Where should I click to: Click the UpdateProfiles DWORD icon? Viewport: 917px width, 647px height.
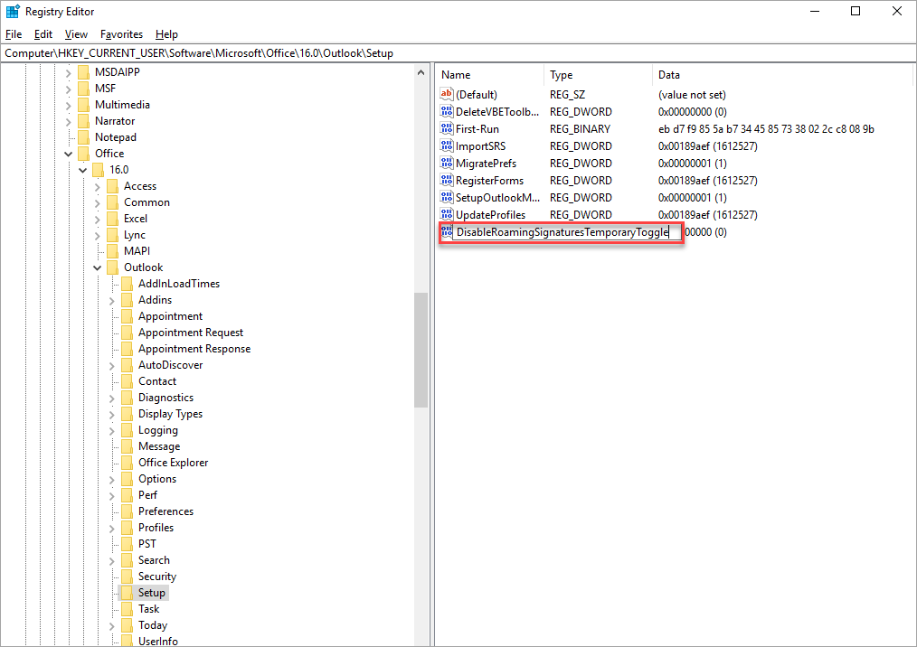tap(446, 215)
